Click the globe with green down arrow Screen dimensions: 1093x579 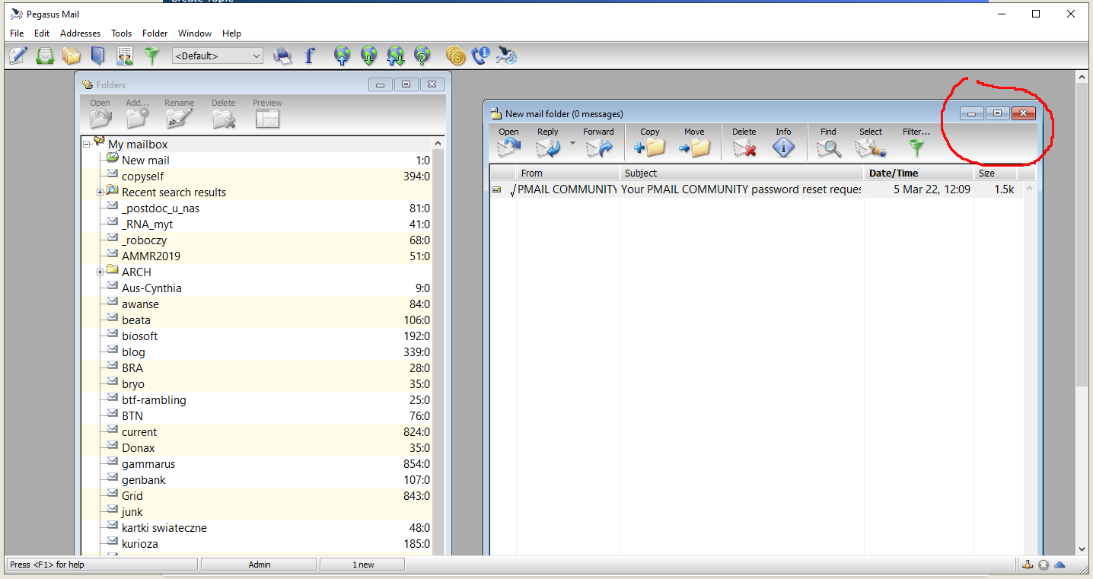tap(369, 56)
